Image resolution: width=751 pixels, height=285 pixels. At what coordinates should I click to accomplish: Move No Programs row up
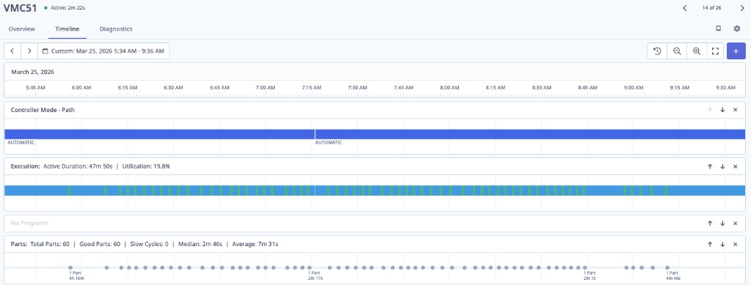[x=710, y=223]
